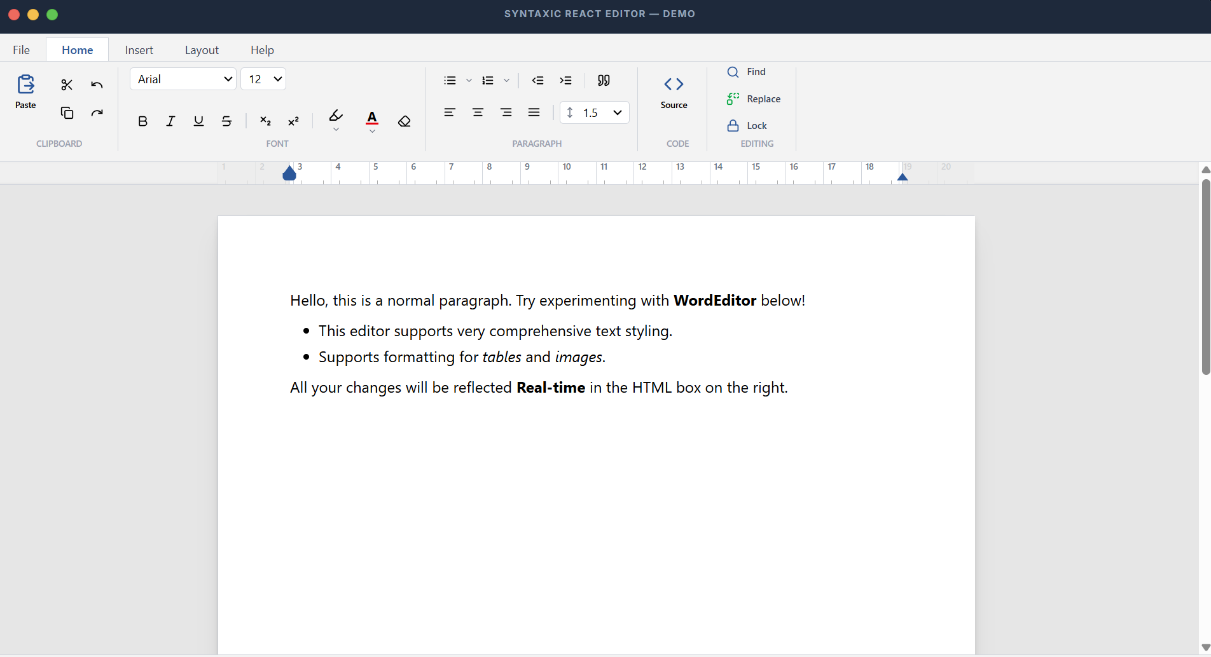Click the bold word WordEditor

[715, 301]
